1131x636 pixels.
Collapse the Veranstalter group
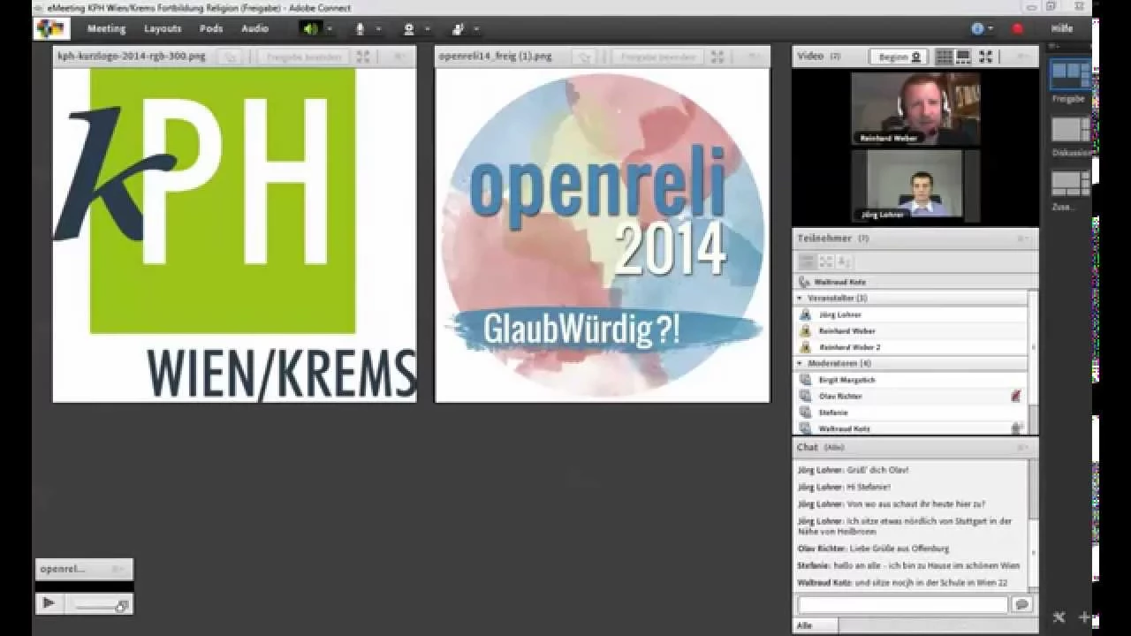click(x=800, y=299)
